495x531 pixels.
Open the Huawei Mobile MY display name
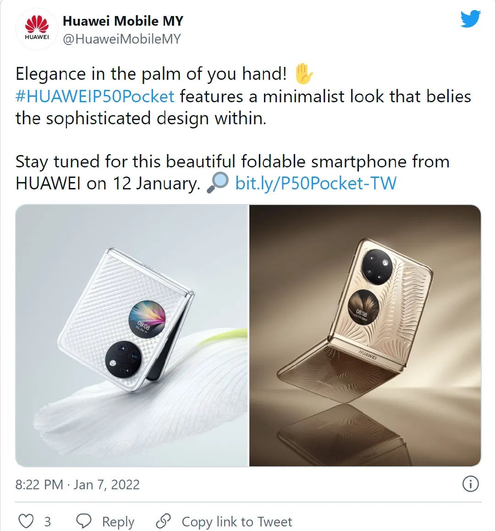coord(123,21)
